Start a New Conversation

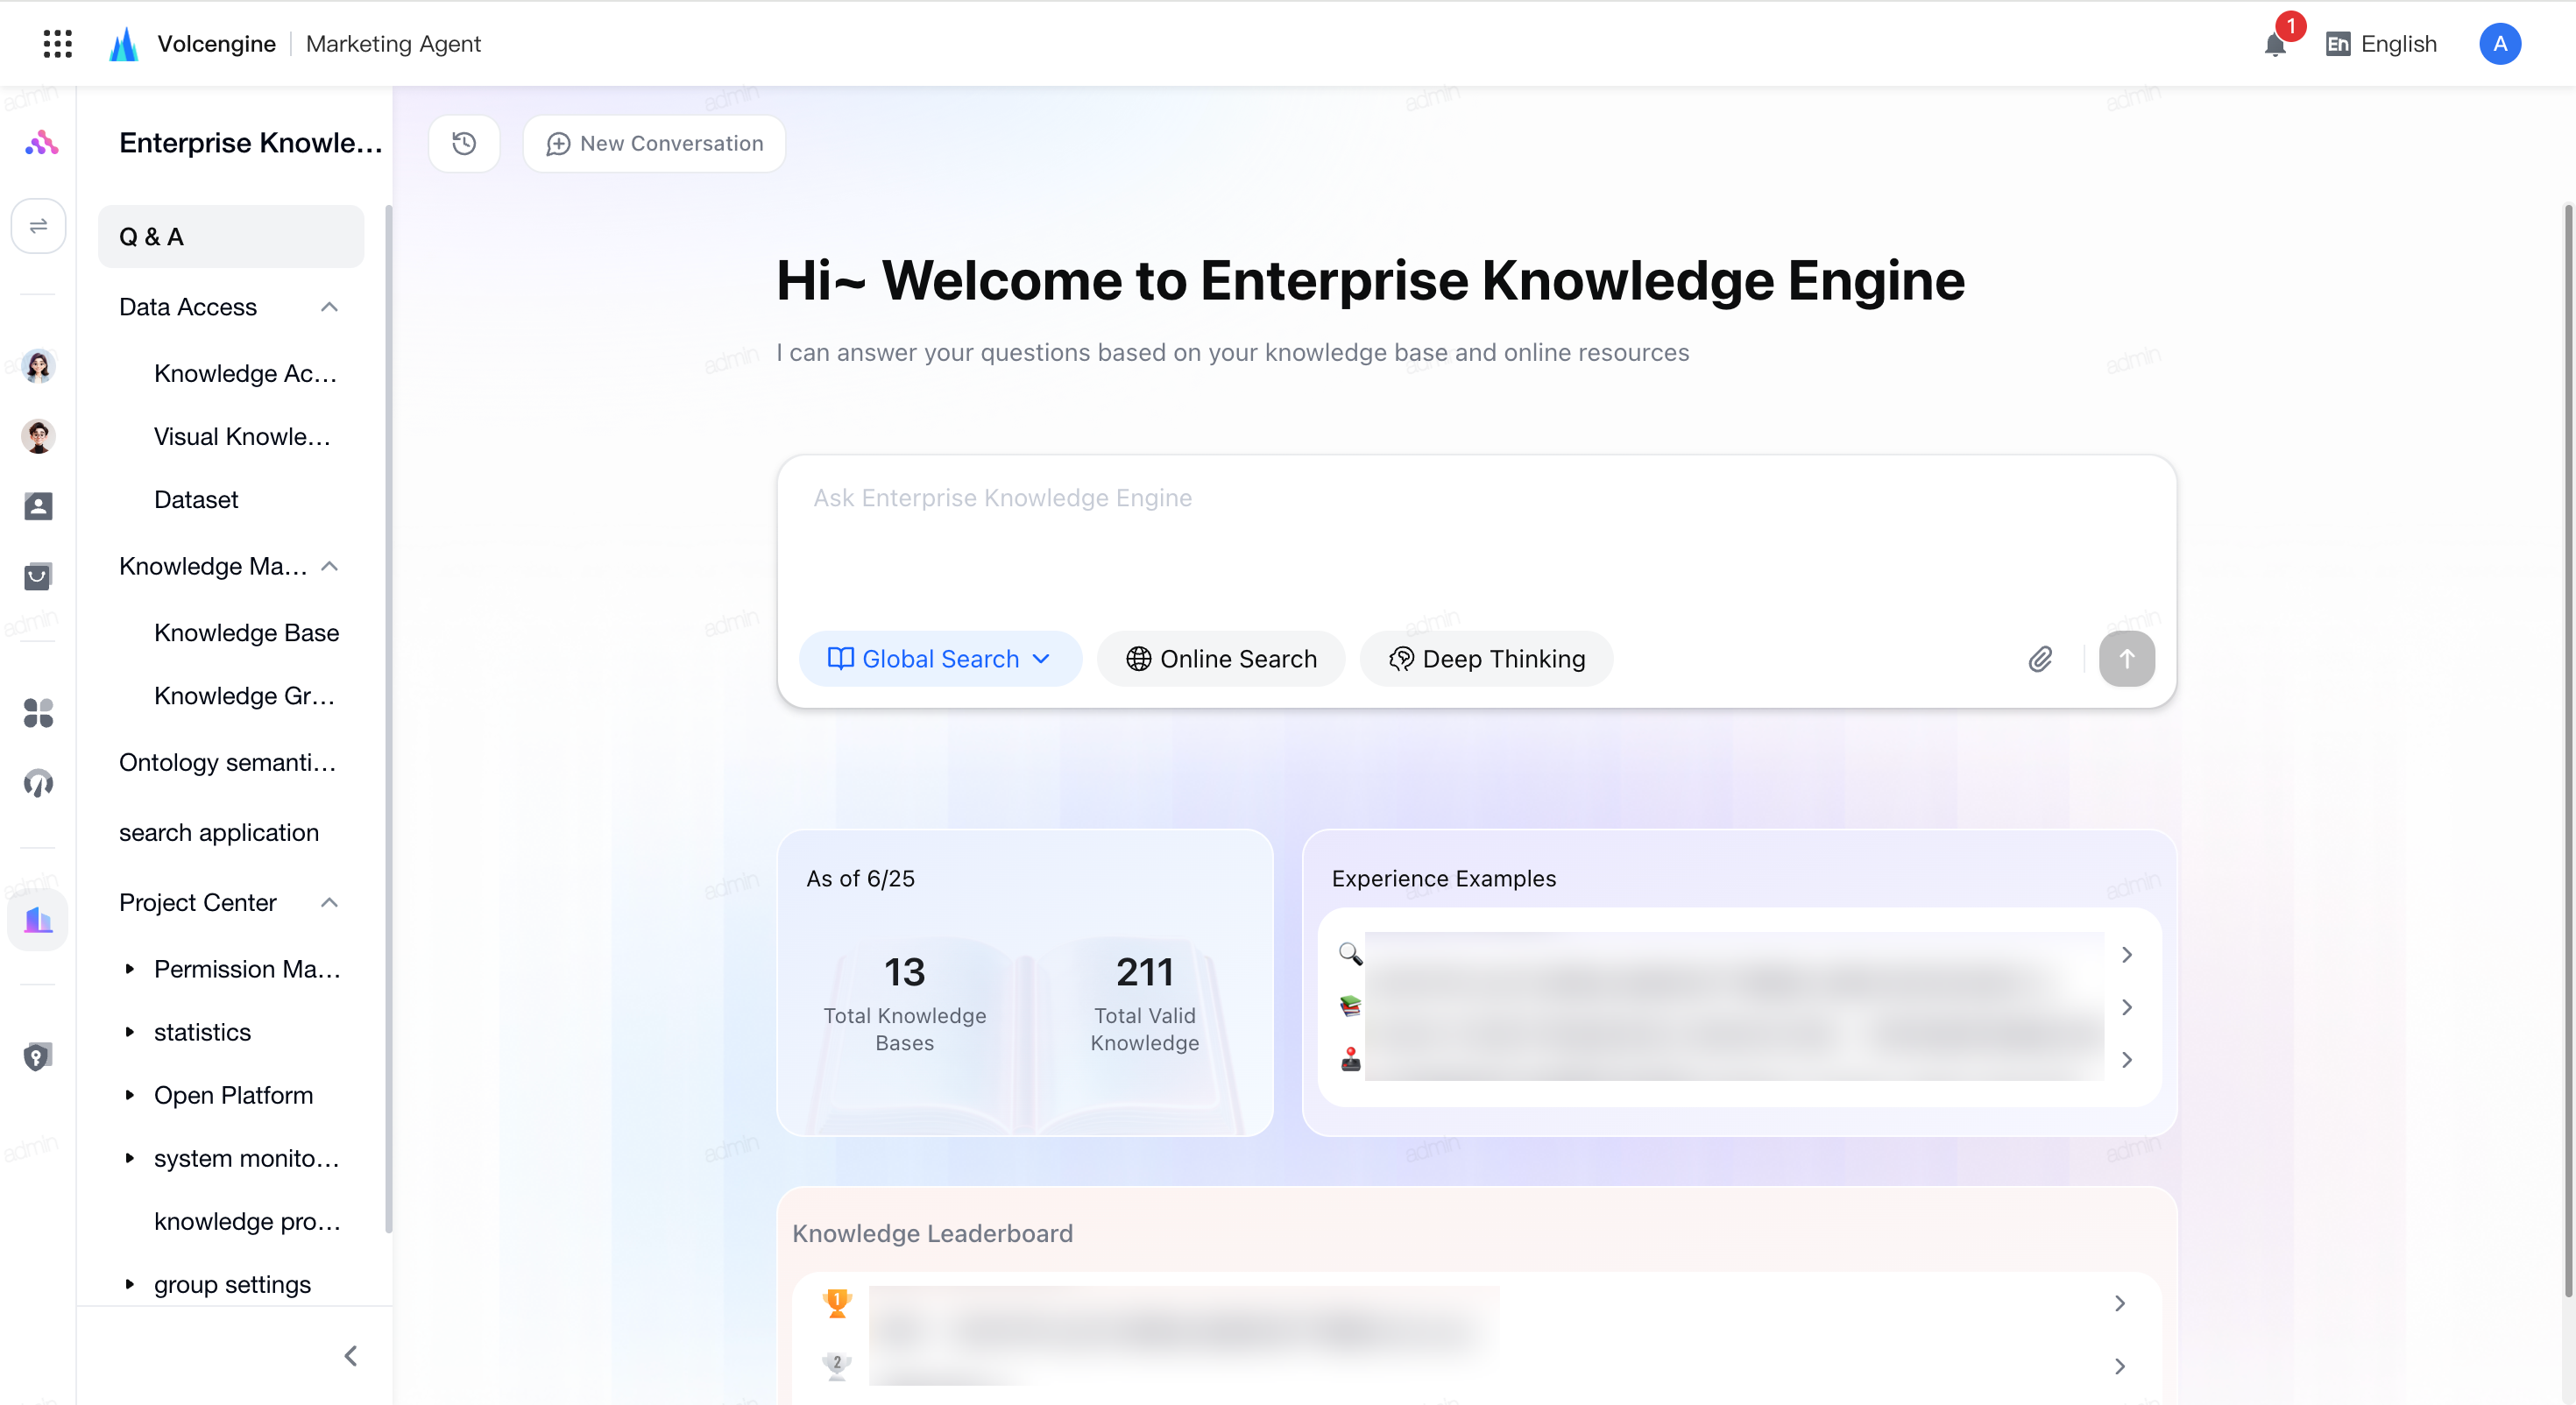(654, 143)
